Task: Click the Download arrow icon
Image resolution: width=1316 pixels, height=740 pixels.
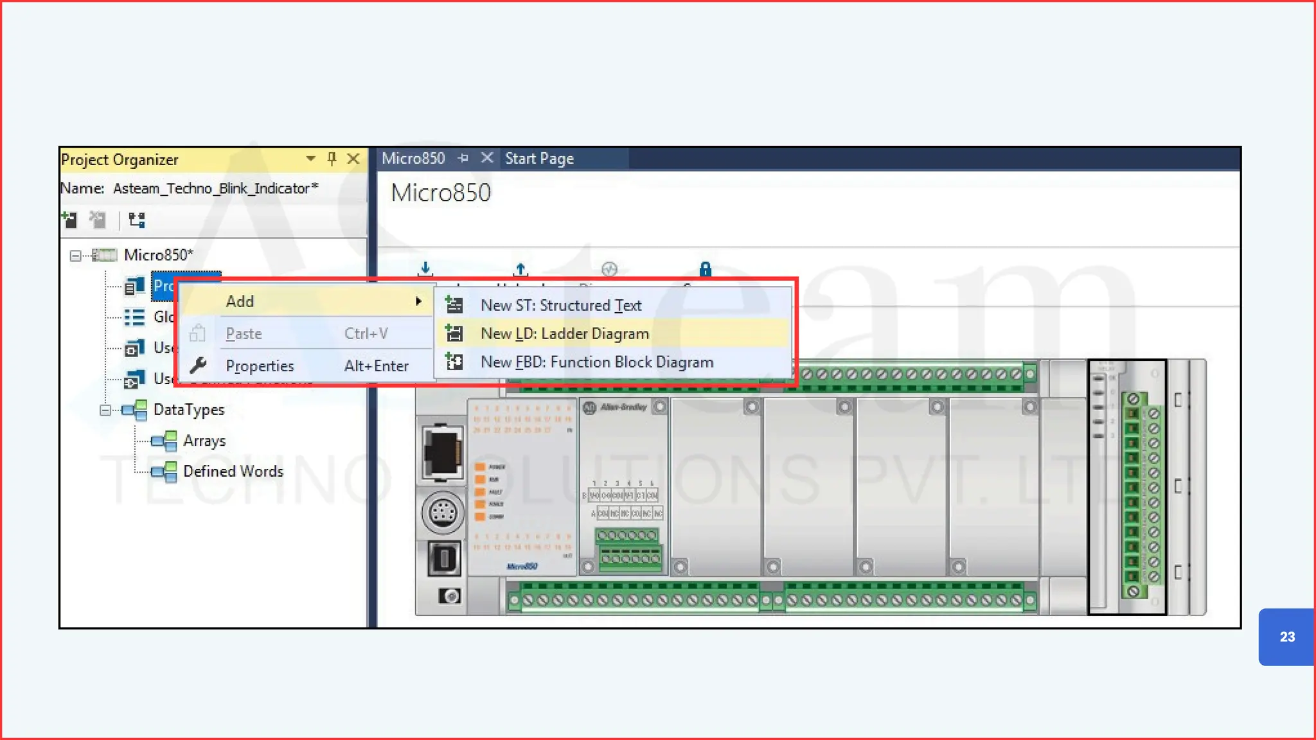Action: pos(425,269)
